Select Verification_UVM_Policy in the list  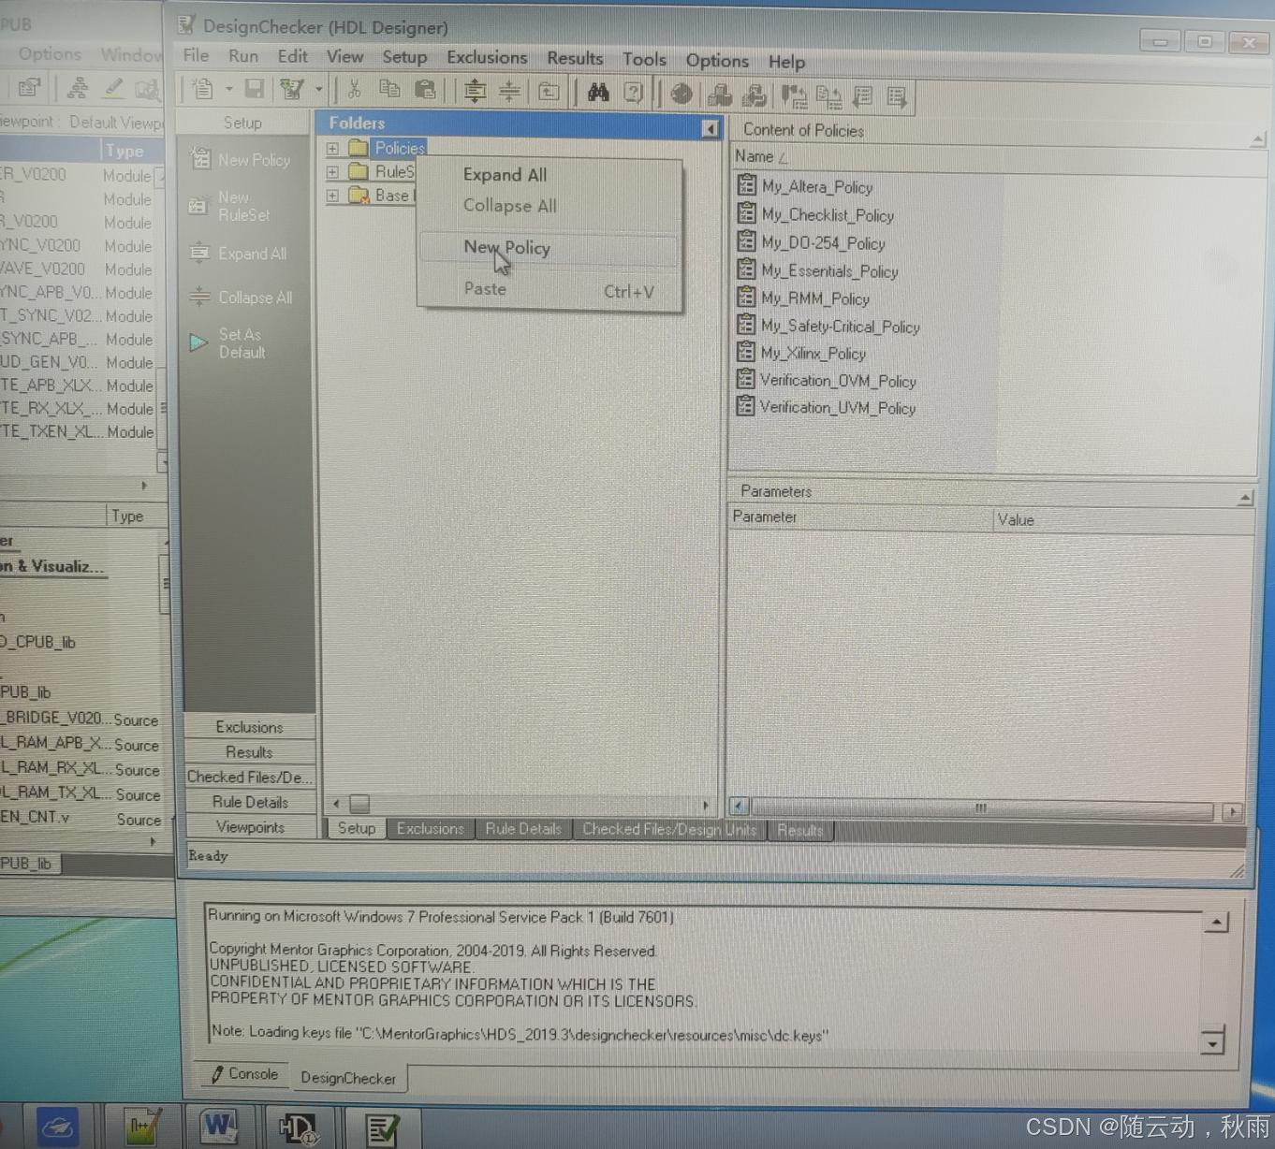[x=837, y=408]
